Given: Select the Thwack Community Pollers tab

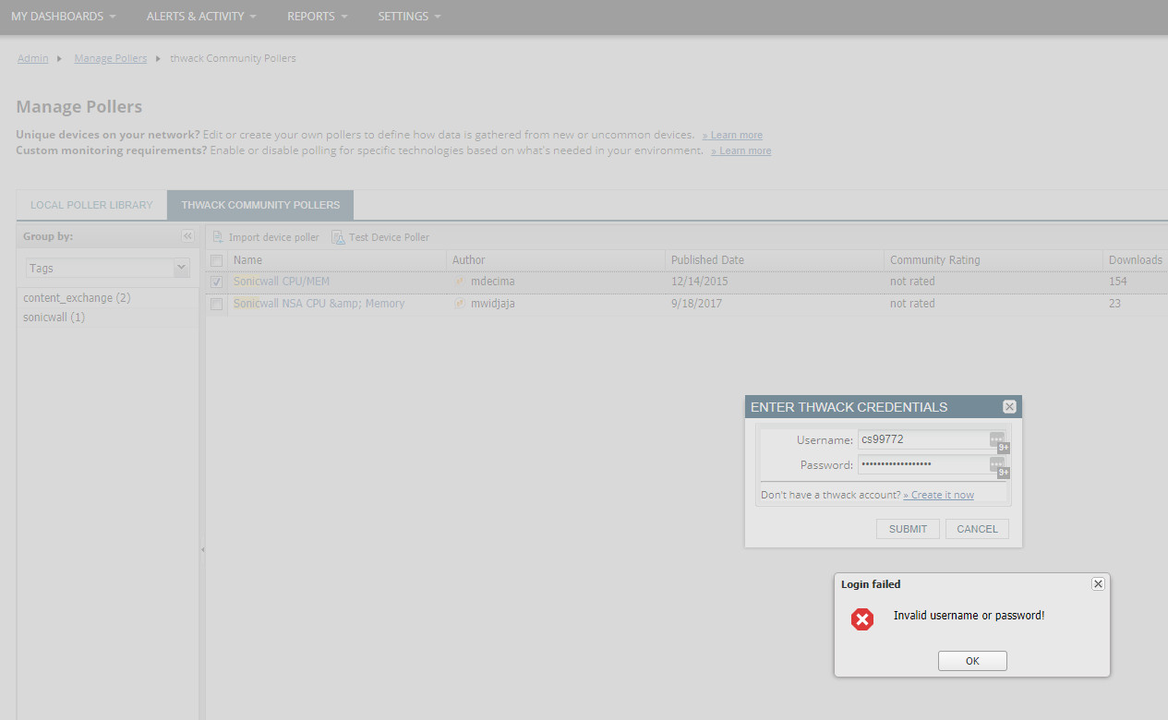Looking at the screenshot, I should [x=260, y=205].
